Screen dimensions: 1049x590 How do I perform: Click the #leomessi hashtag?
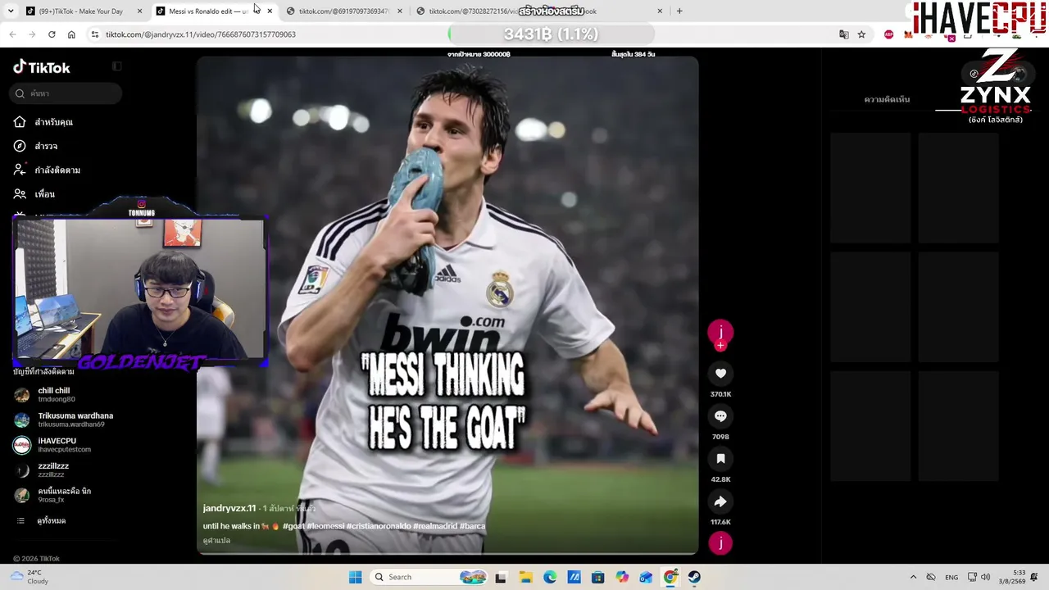point(325,526)
